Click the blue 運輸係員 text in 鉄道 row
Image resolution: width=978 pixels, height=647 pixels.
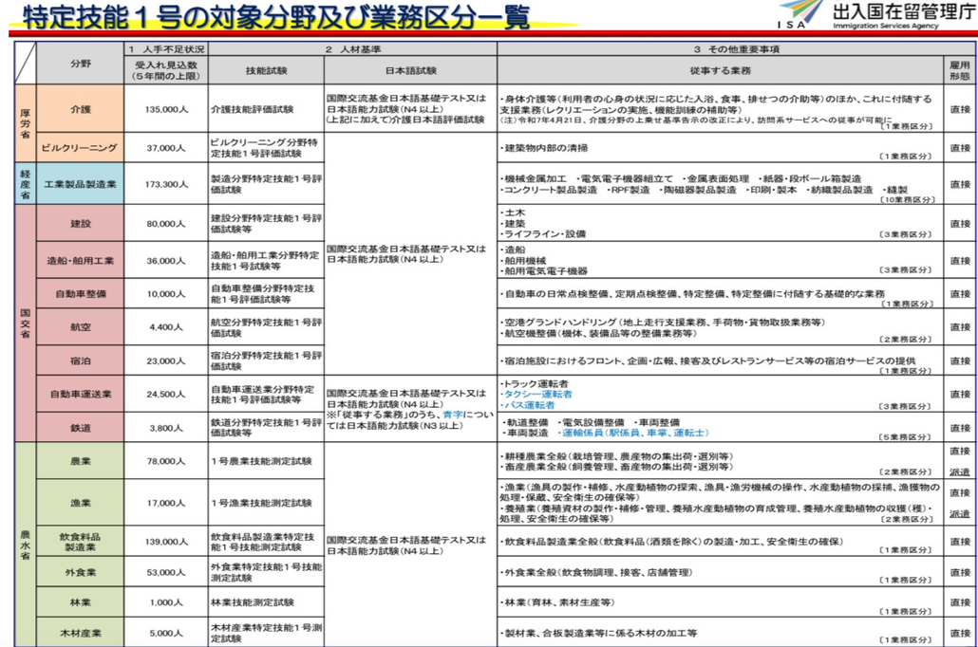(635, 432)
